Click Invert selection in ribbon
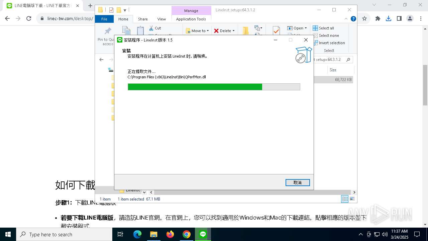The width and height of the screenshot is (428, 241). pyautogui.click(x=329, y=43)
